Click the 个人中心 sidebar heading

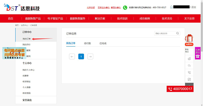(27, 63)
